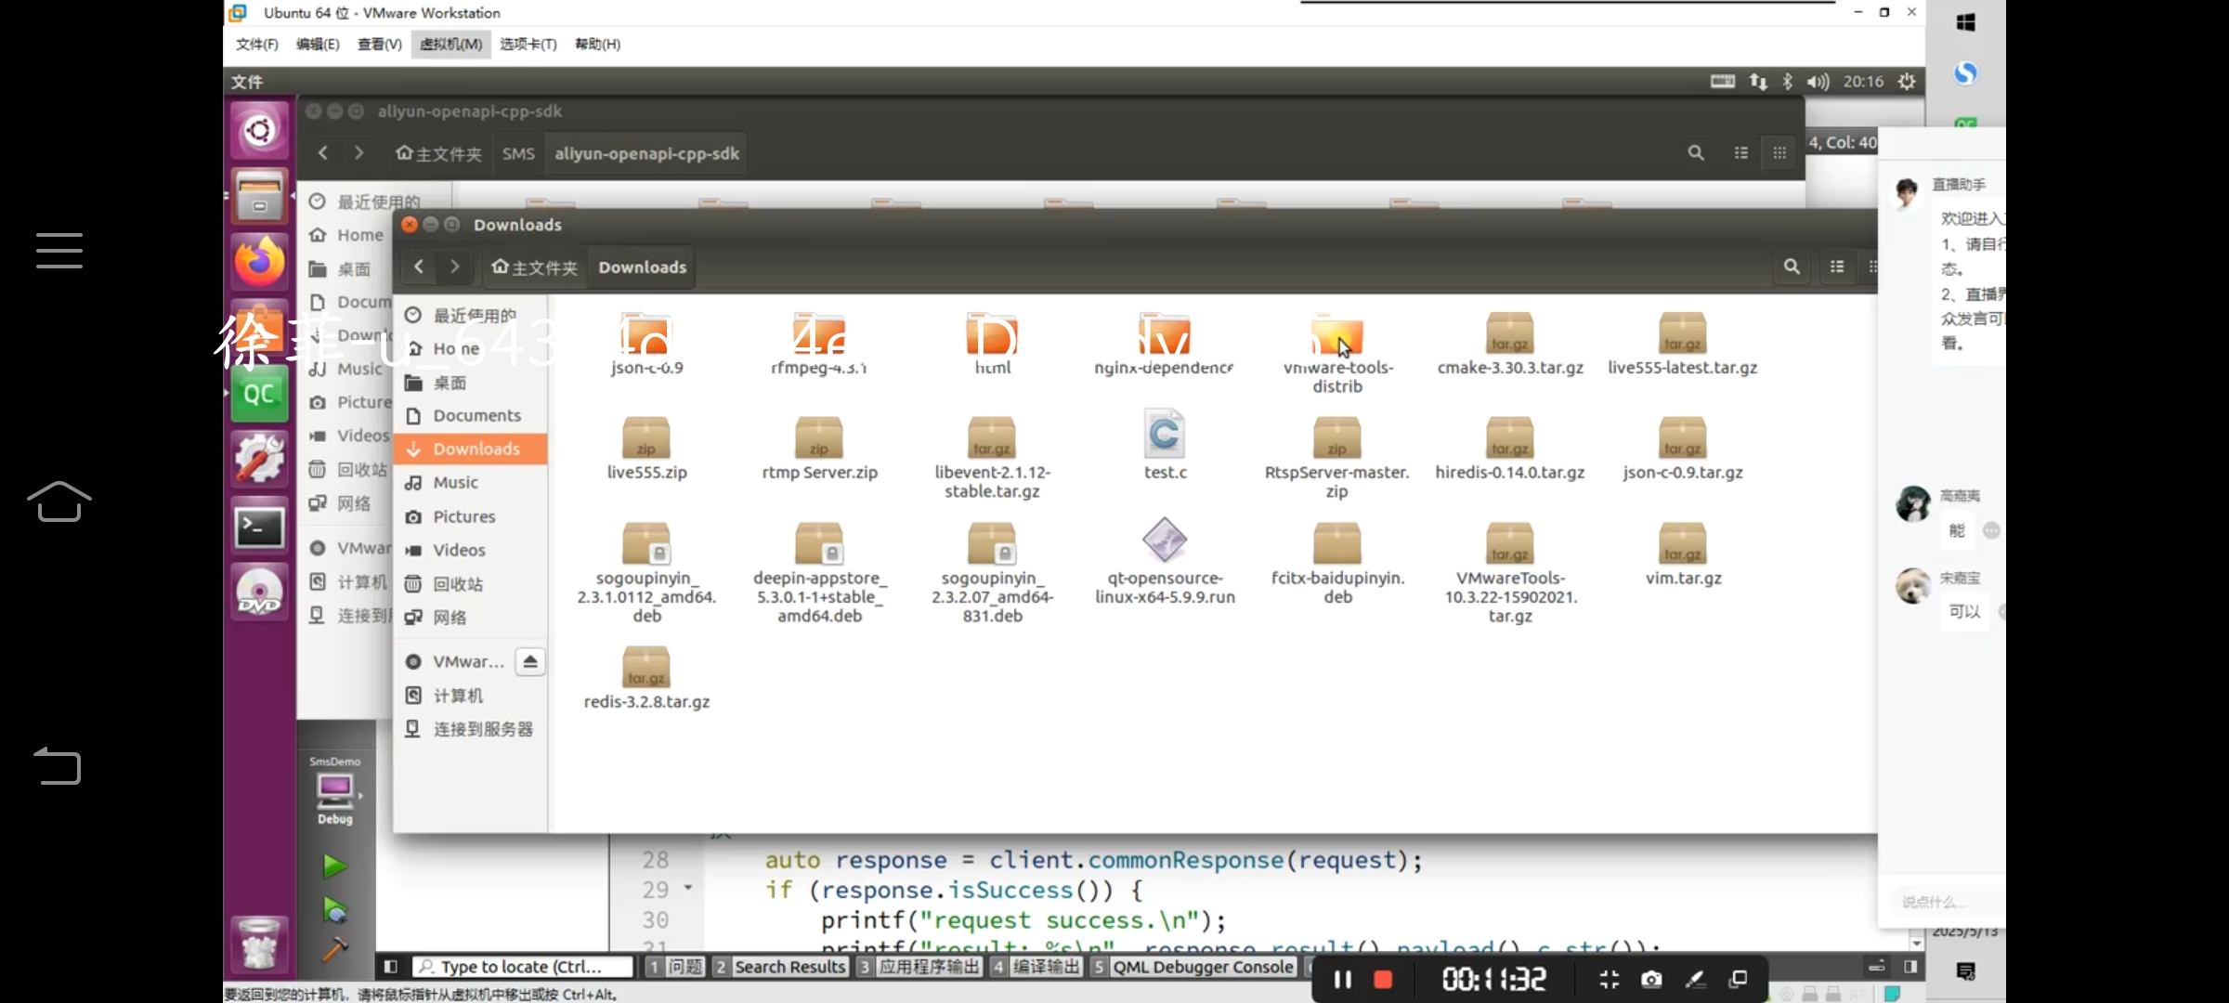Click the Qt Creator build hammer icon
The width and height of the screenshot is (2229, 1003).
[x=334, y=949]
